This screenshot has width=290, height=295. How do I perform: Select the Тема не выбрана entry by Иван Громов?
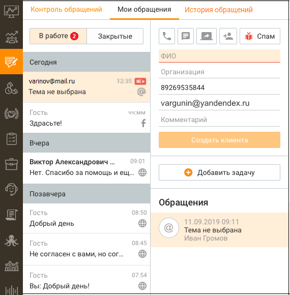219,230
